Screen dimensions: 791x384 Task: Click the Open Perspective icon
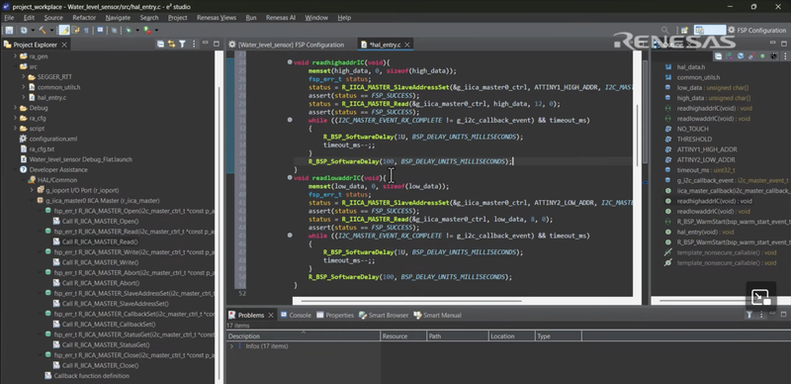pos(684,31)
